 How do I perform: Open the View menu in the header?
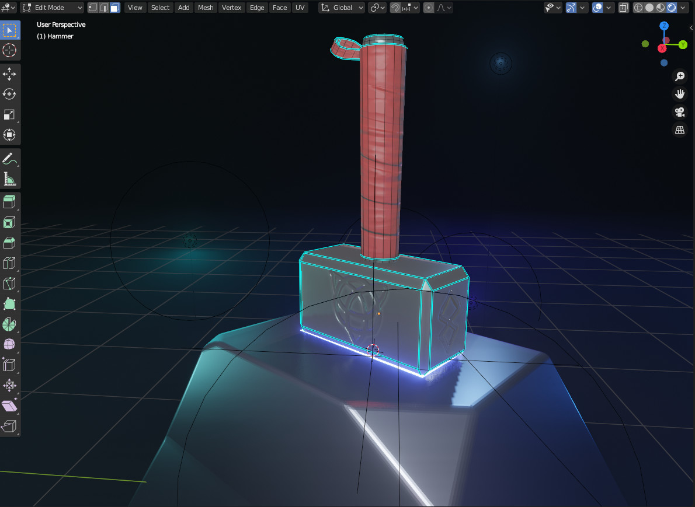135,8
